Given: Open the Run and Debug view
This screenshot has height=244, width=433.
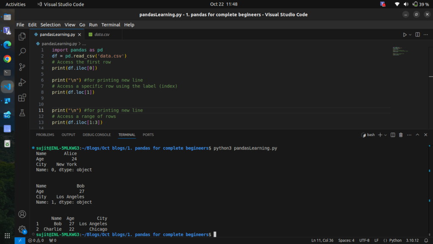Looking at the screenshot, I should click(22, 83).
